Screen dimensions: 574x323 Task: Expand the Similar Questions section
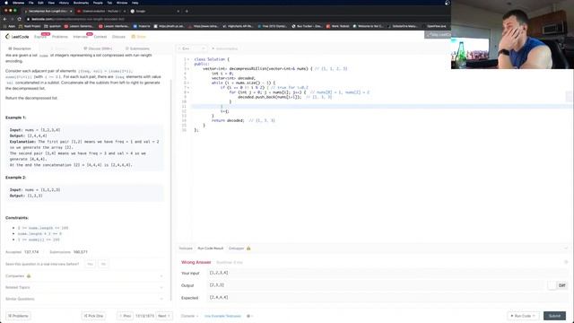pyautogui.click(x=84, y=299)
